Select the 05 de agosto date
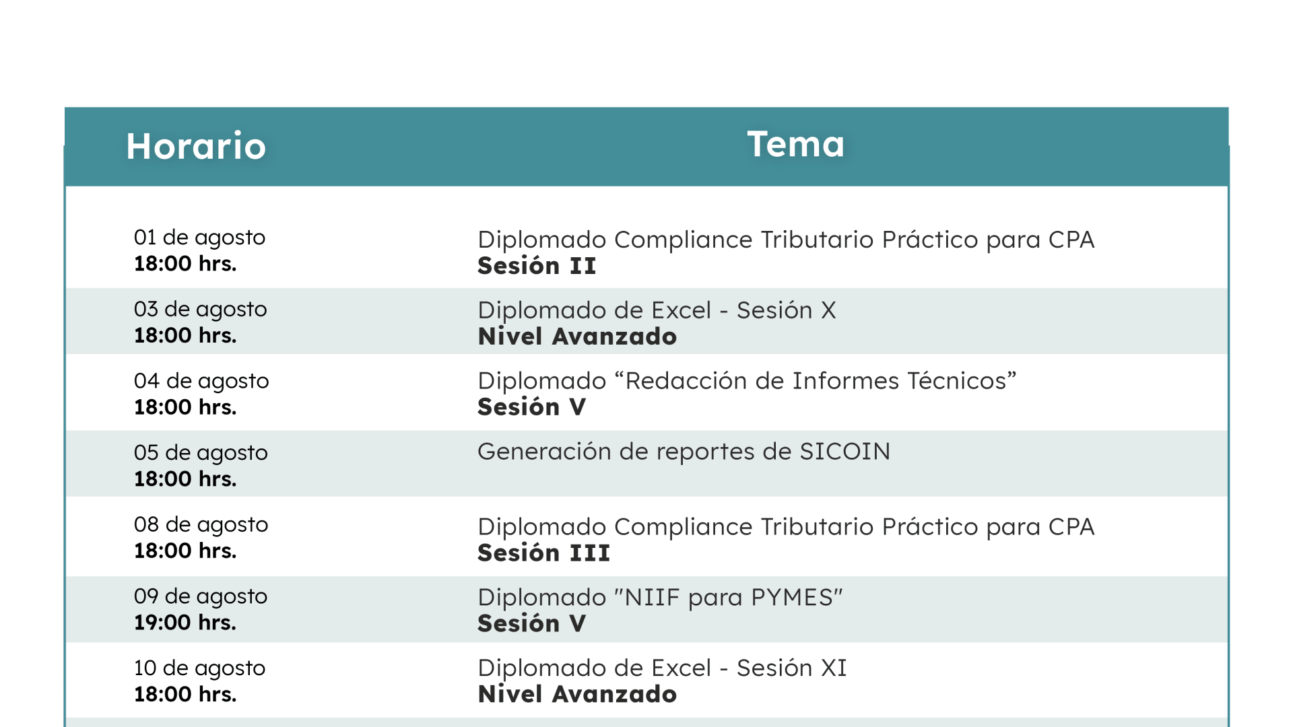This screenshot has height=727, width=1293. [201, 453]
